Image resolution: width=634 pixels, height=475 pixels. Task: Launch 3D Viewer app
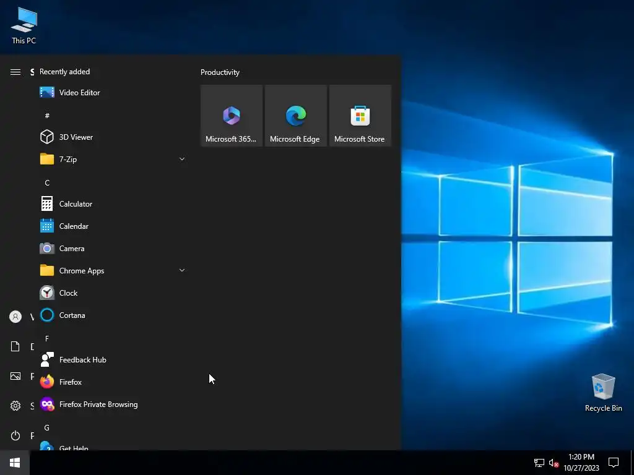(113, 137)
